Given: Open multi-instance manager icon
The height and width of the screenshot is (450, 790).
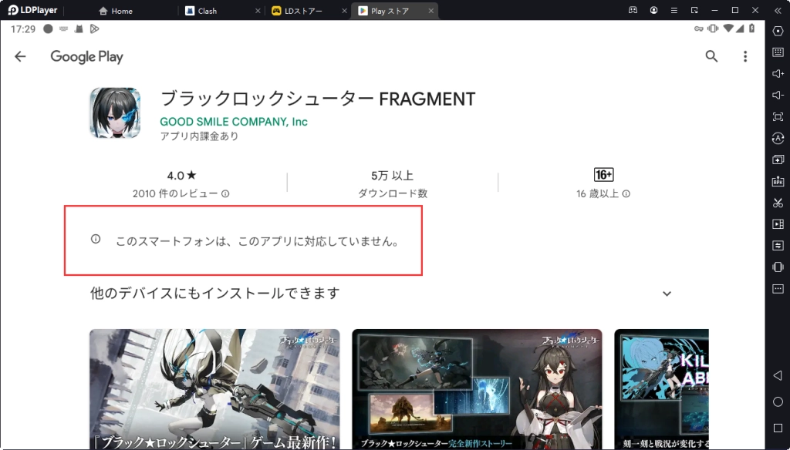Looking at the screenshot, I should pyautogui.click(x=778, y=160).
